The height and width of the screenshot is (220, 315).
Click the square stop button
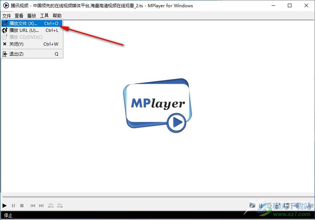coord(22,206)
